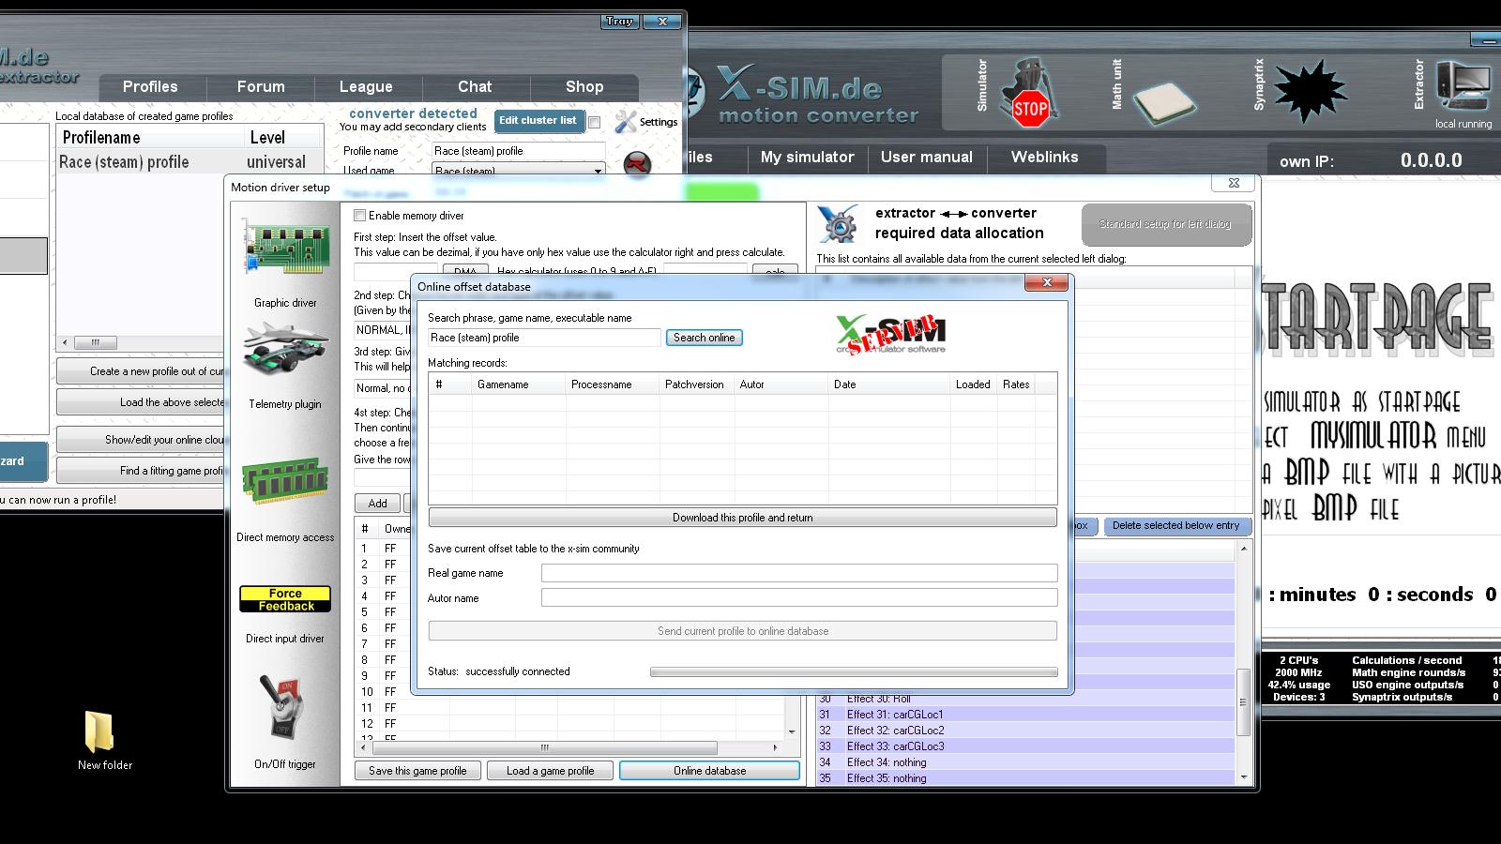Open the User manual tab
Image resolution: width=1501 pixels, height=844 pixels.
pos(926,158)
